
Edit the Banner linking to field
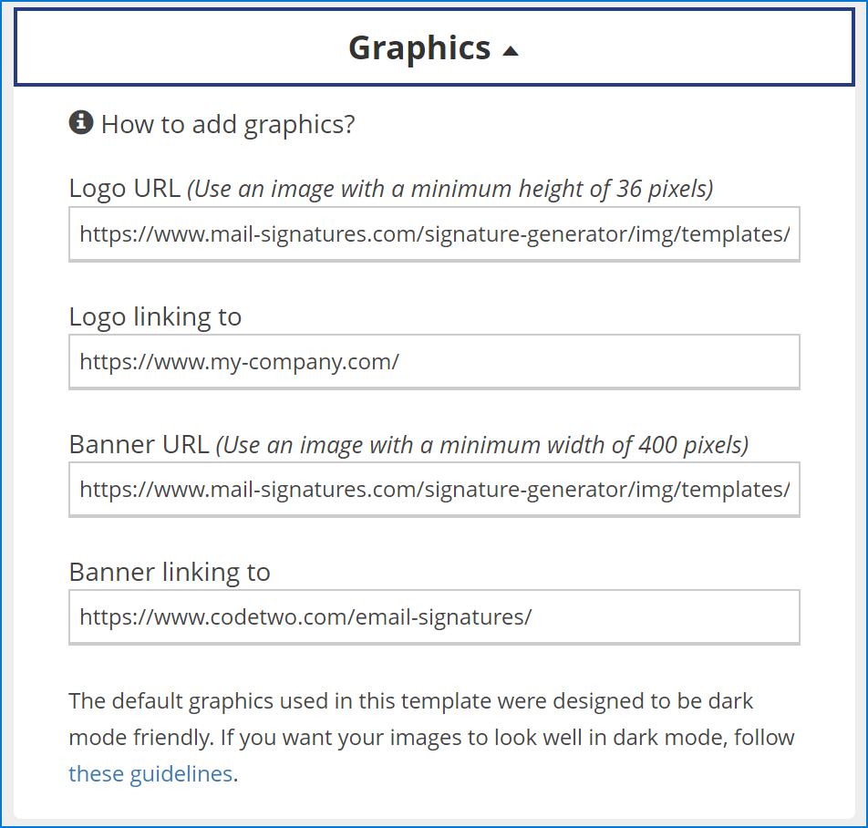point(434,617)
